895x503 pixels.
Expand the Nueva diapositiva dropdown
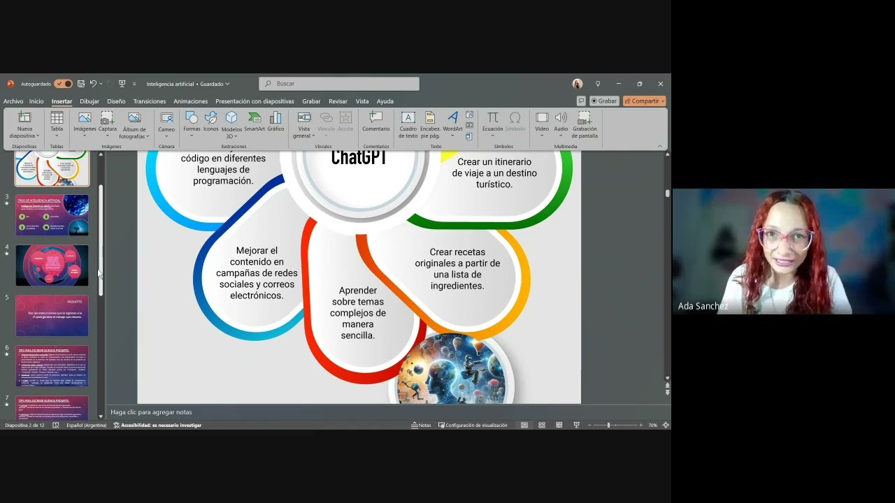[x=24, y=136]
